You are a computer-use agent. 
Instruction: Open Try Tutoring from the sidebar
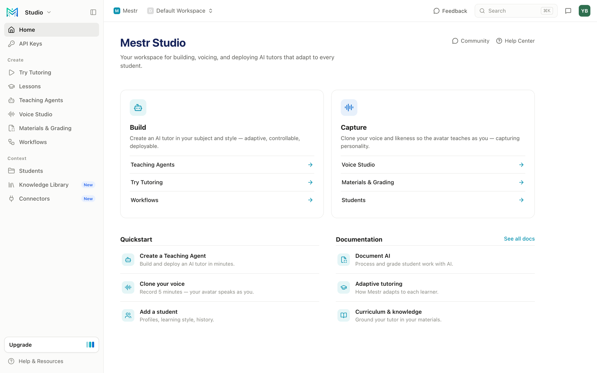coord(51,72)
